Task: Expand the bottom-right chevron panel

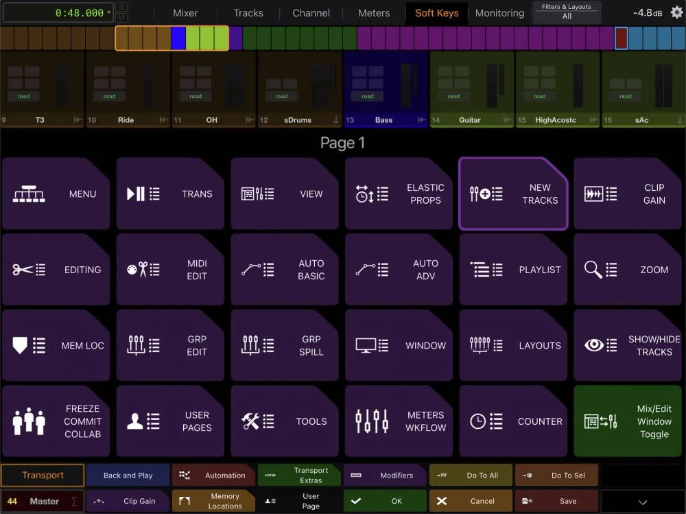Action: 643,501
